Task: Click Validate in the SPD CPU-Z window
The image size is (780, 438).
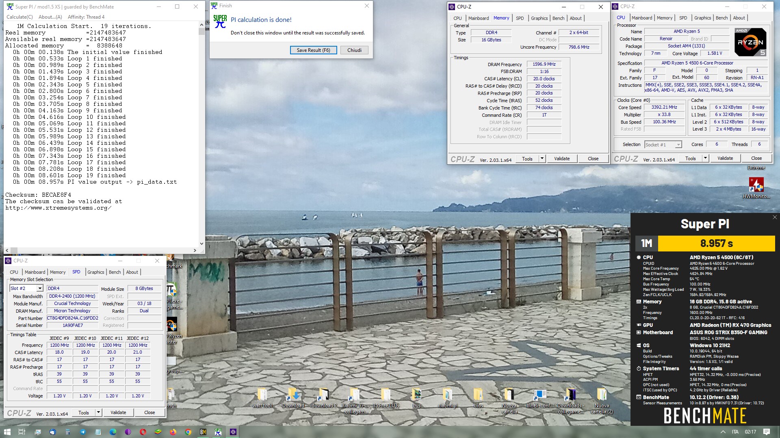Action: 118,412
